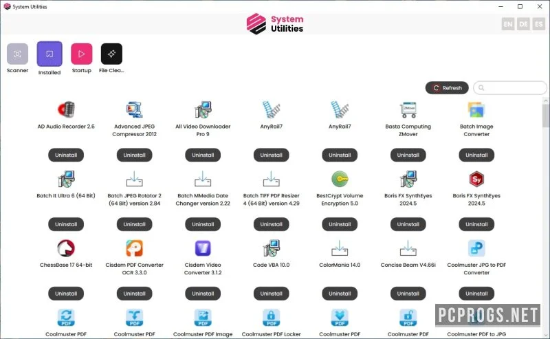Select the All Video Downloader Pro 9 icon
The height and width of the screenshot is (339, 550).
(x=203, y=109)
